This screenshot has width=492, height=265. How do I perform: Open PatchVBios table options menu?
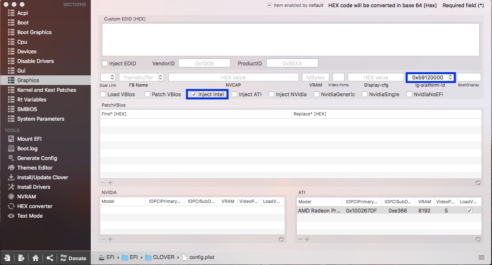click(x=478, y=183)
